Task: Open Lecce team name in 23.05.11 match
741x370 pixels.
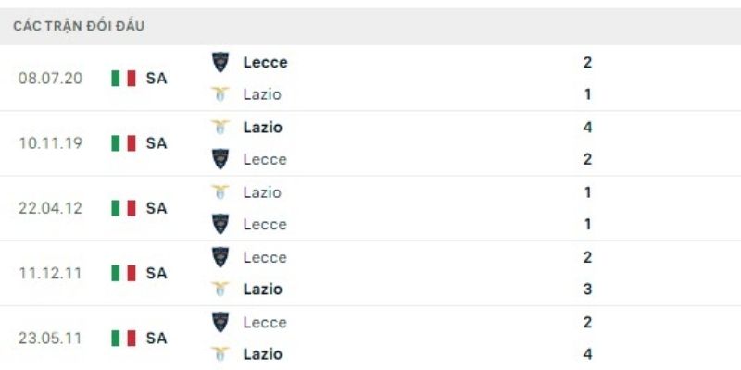Action: (265, 322)
